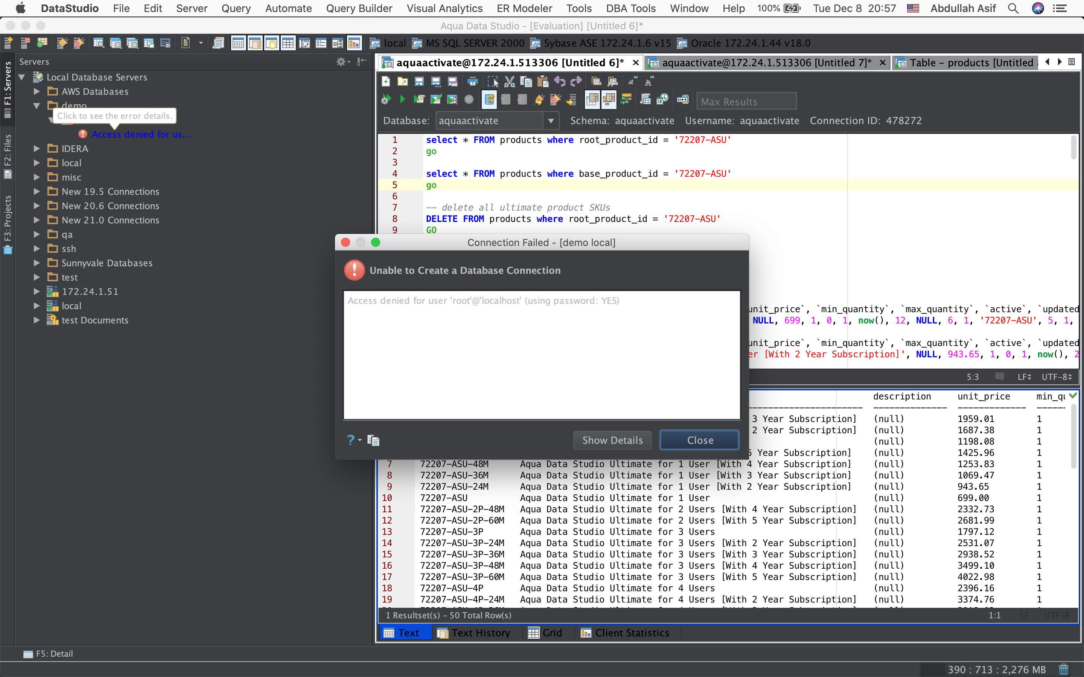1084x677 pixels.
Task: Toggle the highlighted results layout button next to grid
Action: tap(609, 99)
